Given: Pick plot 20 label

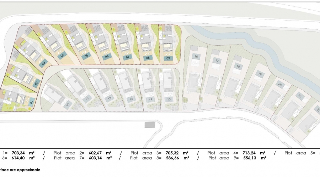Looking at the screenshot, I should click(x=280, y=85).
